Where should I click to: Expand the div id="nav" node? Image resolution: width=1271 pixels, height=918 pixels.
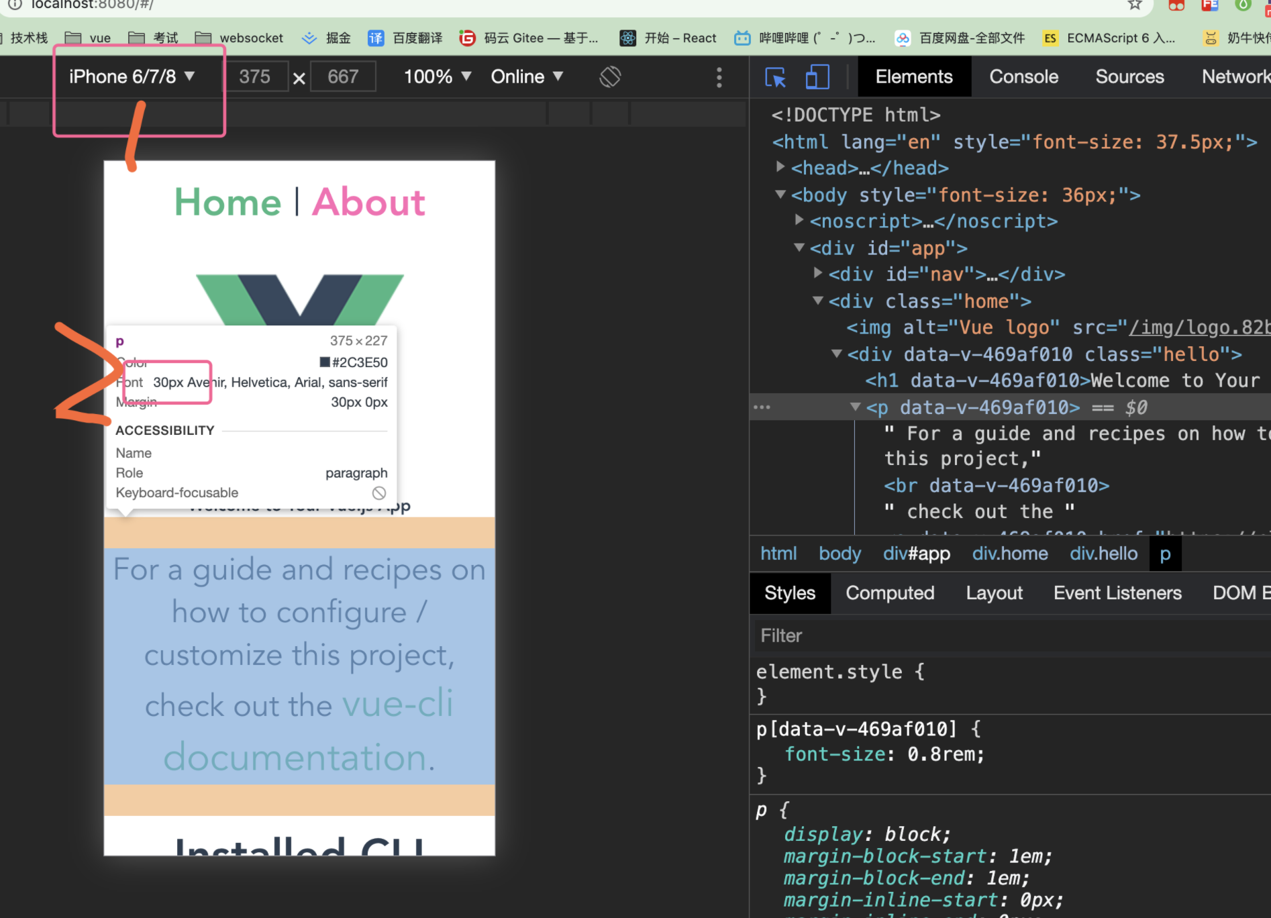pyautogui.click(x=818, y=272)
